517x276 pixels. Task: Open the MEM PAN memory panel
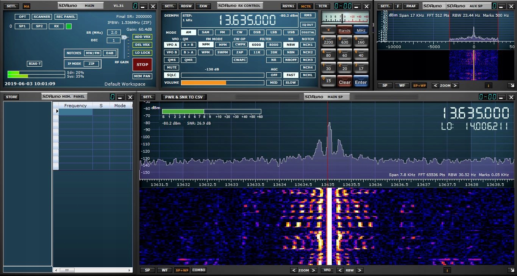pyautogui.click(x=142, y=76)
